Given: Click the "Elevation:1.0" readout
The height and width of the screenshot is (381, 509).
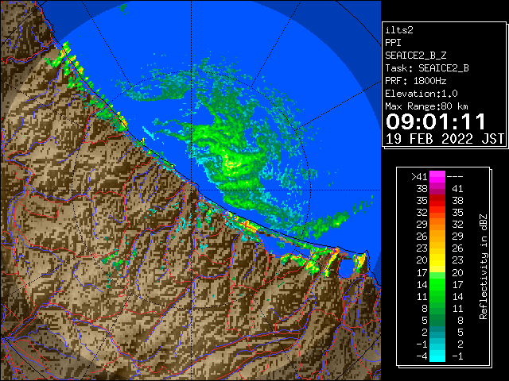Looking at the screenshot, I should point(422,94).
